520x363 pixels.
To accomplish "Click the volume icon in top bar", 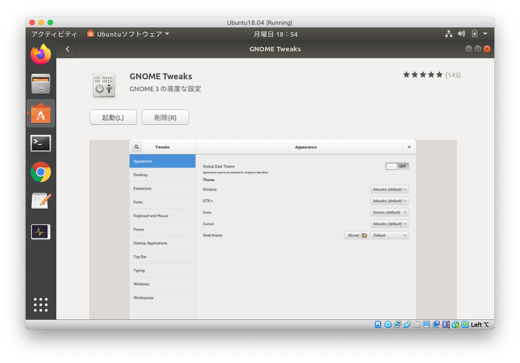I will click(461, 34).
